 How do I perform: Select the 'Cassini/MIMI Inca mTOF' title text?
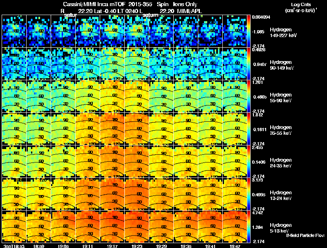click(94, 4)
